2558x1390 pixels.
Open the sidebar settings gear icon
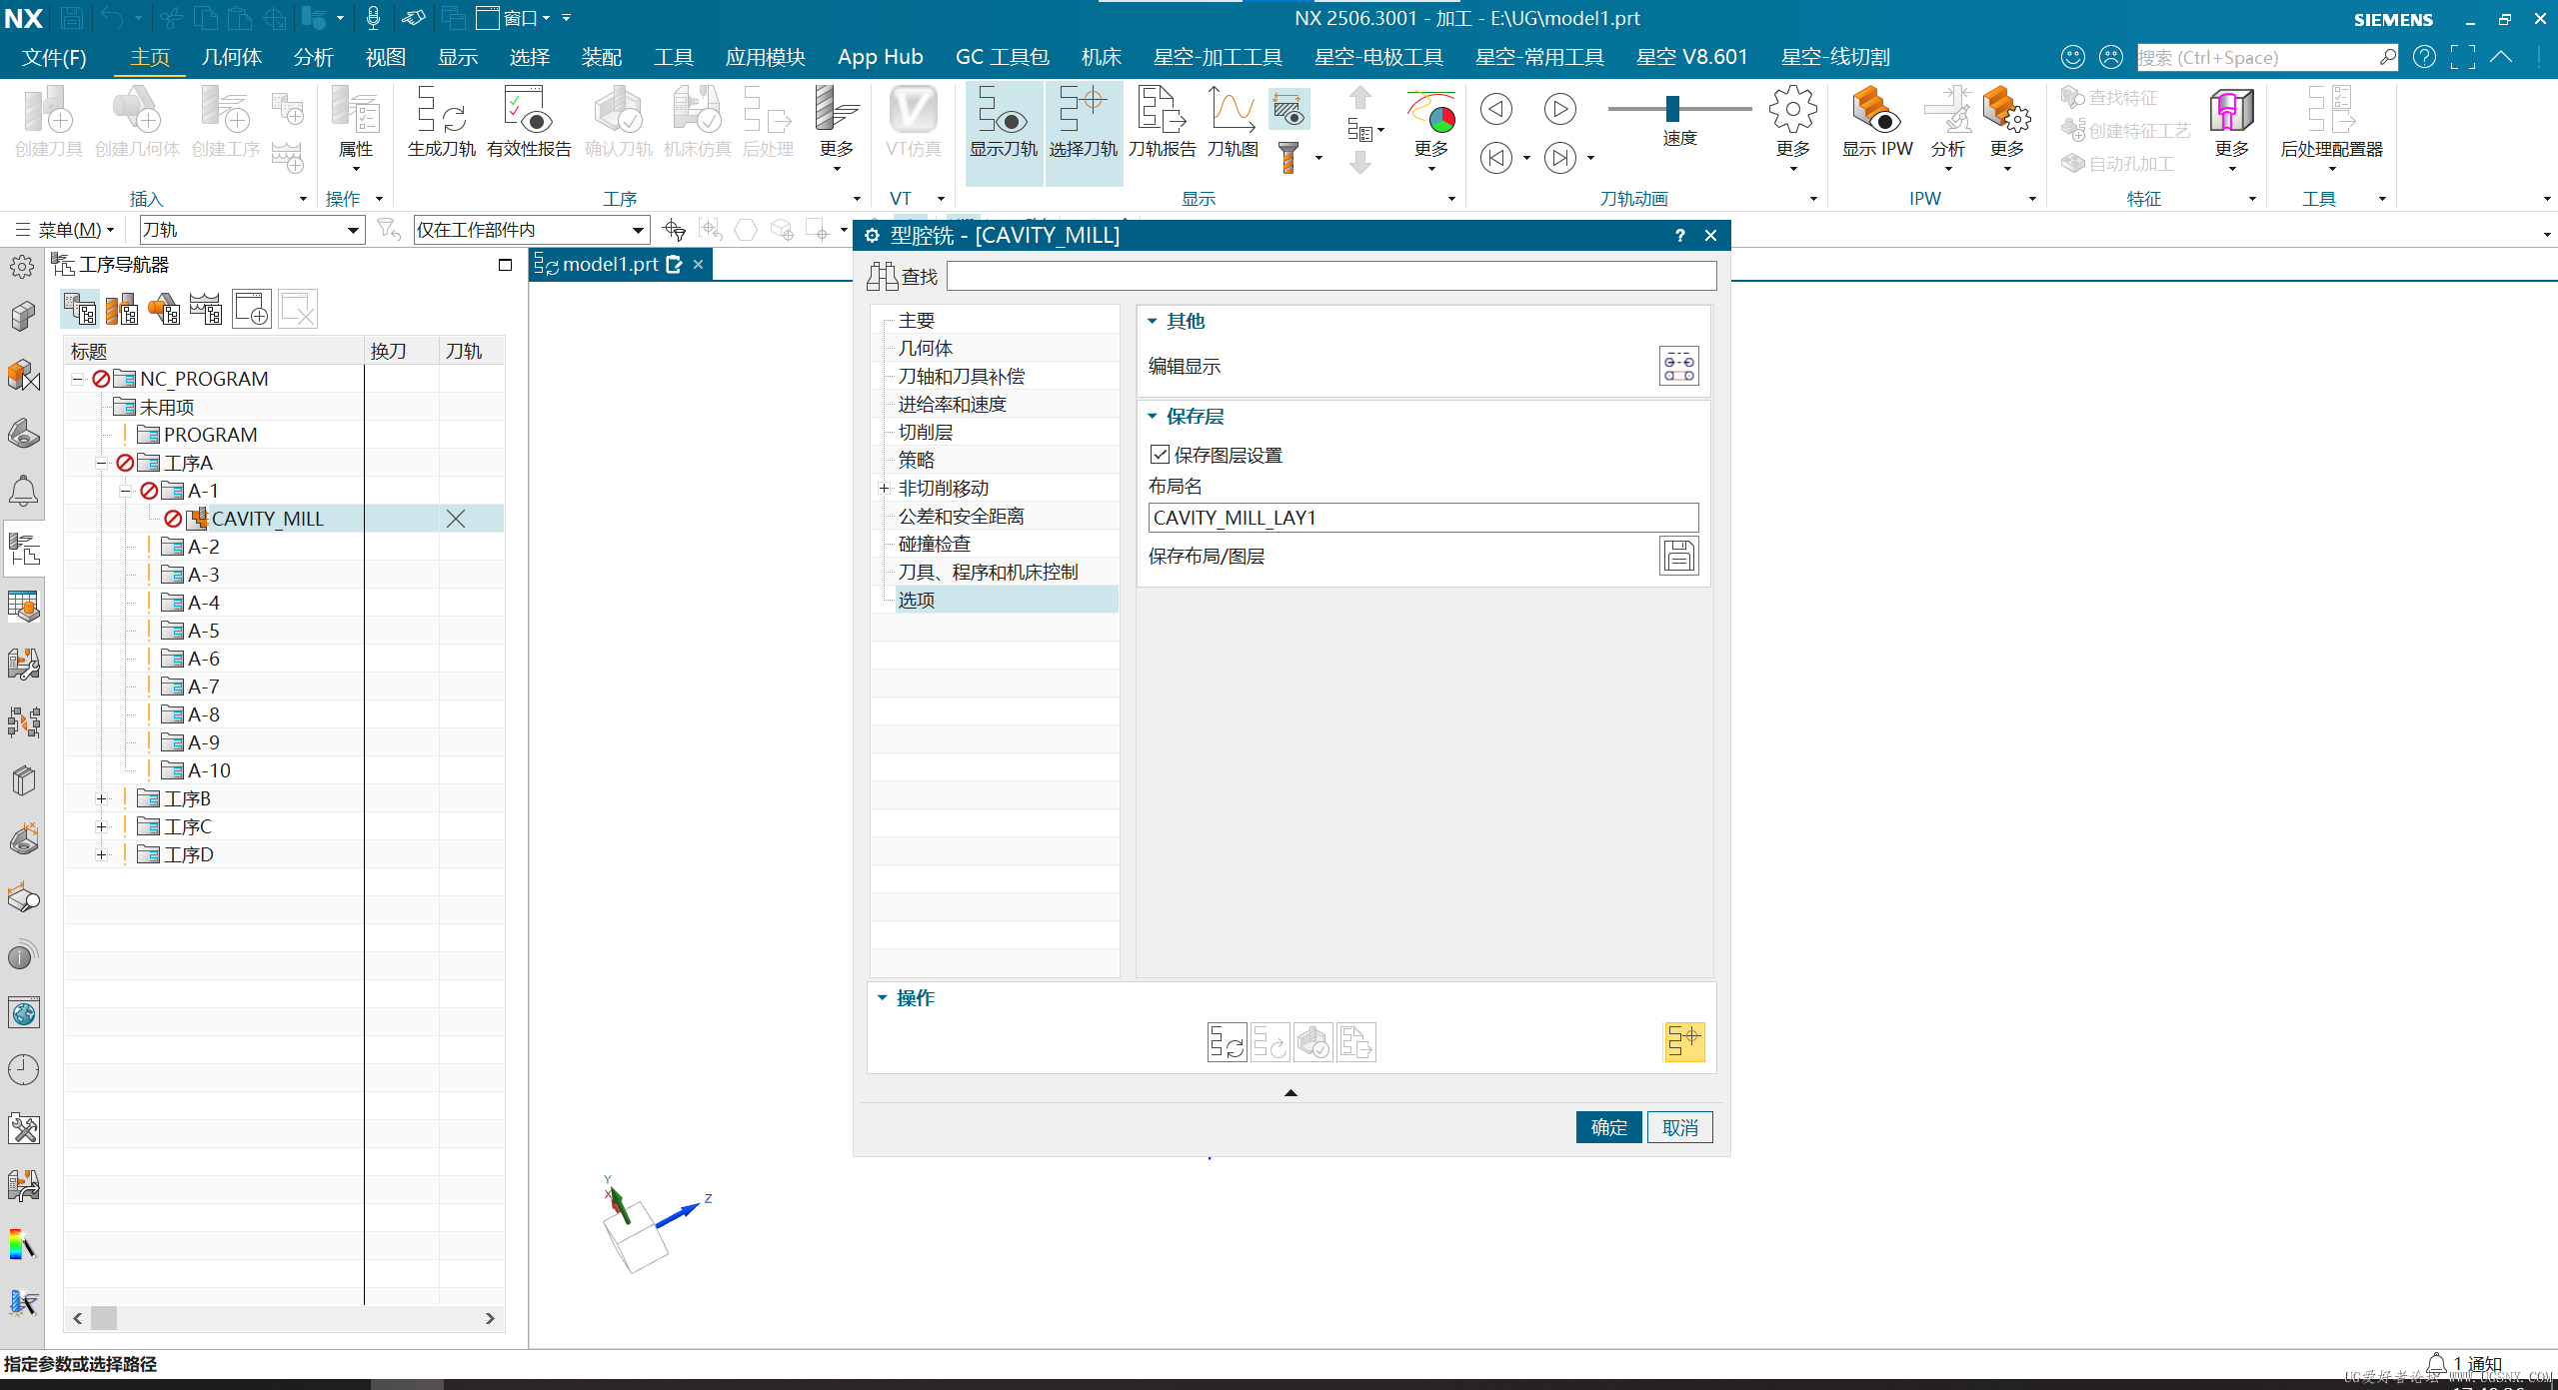pos(21,266)
